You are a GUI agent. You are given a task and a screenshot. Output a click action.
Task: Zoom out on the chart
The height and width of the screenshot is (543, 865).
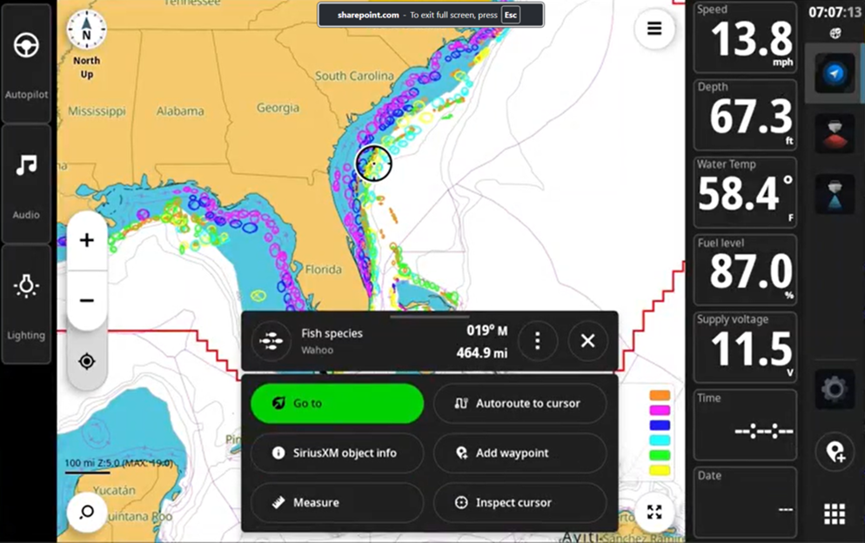86,301
